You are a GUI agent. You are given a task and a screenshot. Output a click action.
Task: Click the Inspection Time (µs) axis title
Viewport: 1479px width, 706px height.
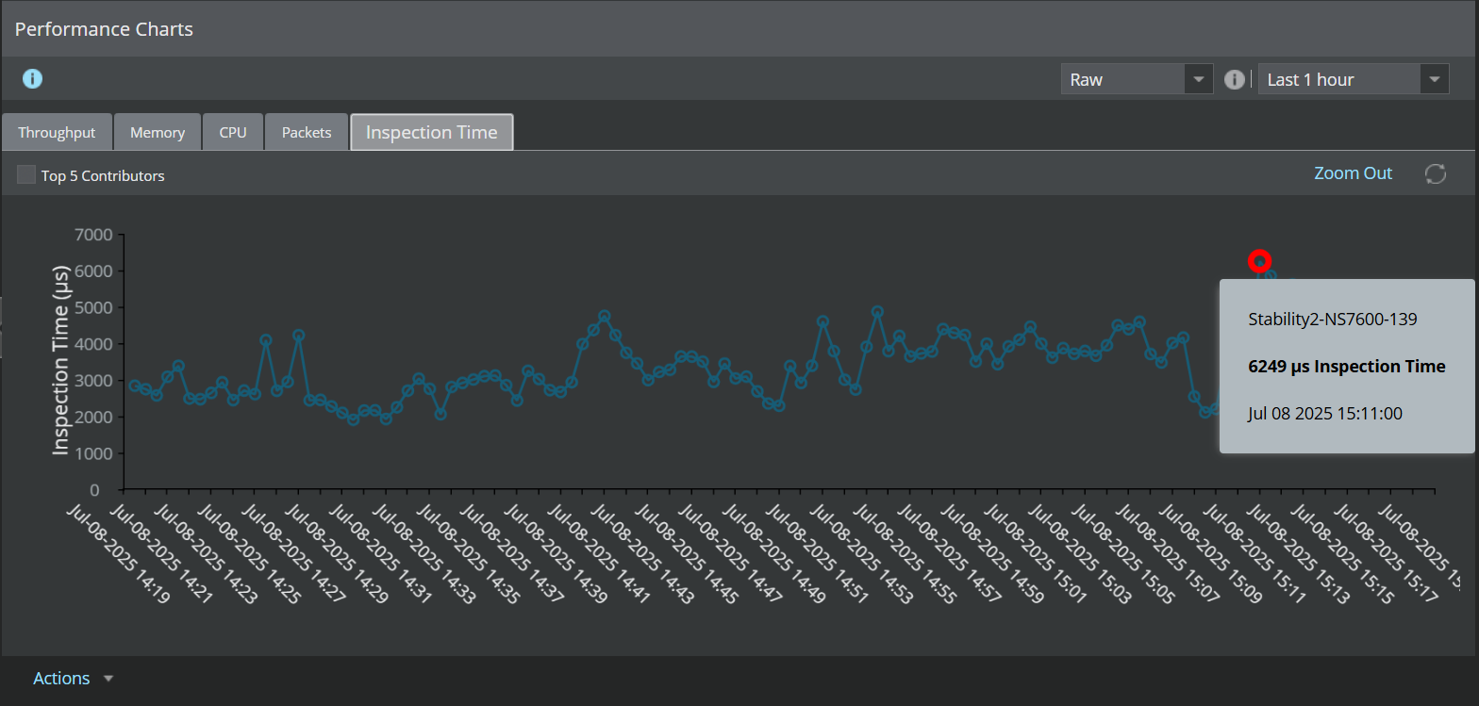[61, 362]
